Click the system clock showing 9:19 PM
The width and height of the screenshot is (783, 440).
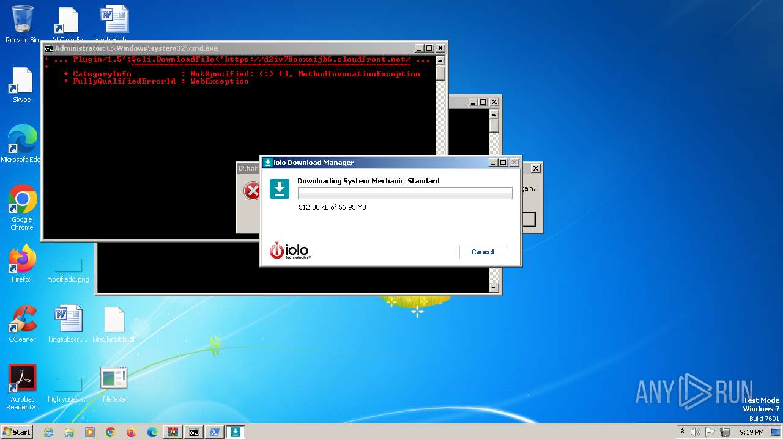(x=751, y=432)
